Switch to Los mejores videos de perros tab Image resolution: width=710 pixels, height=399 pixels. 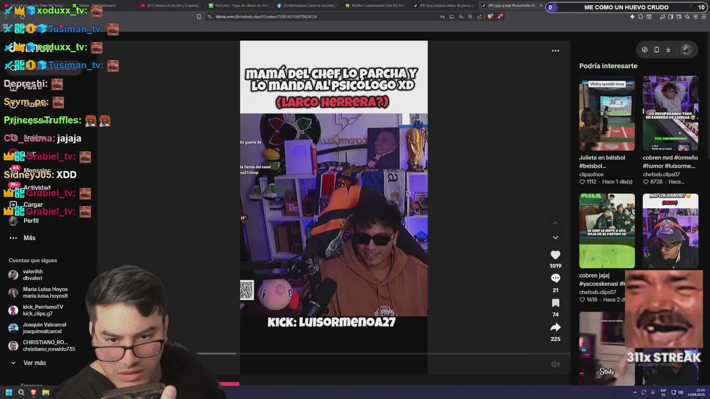pyautogui.click(x=445, y=6)
